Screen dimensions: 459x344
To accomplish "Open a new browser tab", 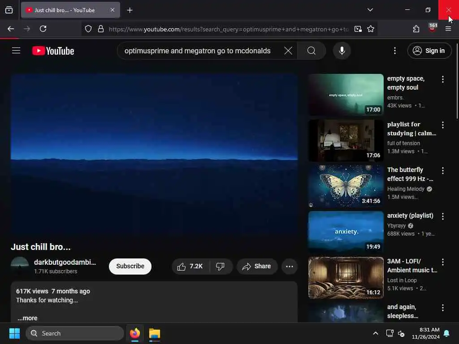I will (x=130, y=10).
